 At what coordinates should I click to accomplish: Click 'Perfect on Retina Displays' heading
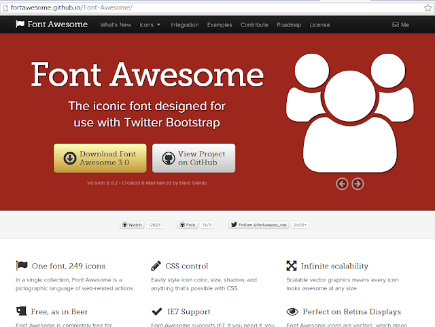click(x=352, y=312)
